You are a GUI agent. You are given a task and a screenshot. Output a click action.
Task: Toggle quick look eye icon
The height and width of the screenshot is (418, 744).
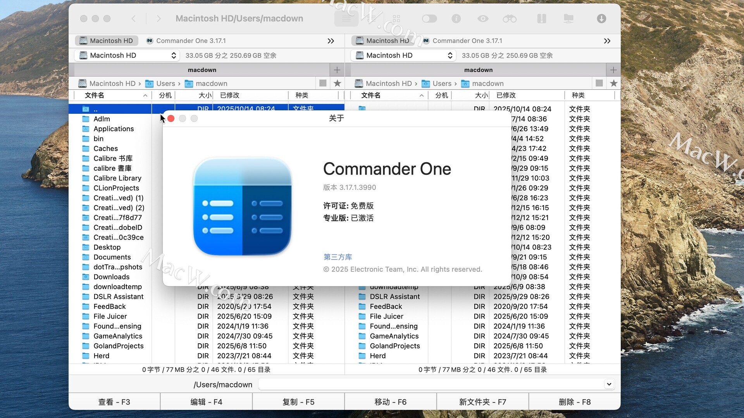click(482, 19)
